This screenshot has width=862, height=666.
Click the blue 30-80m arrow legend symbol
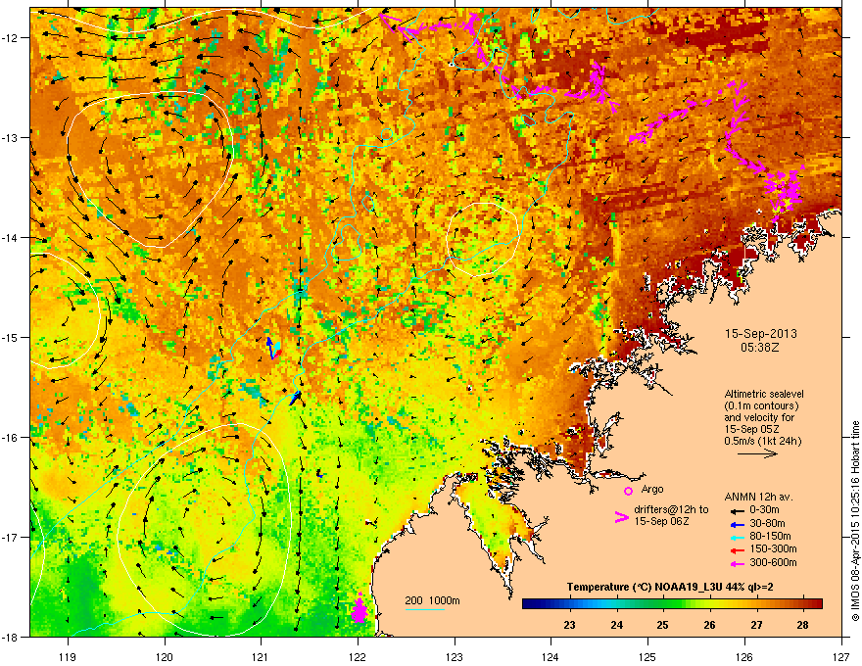coord(737,524)
